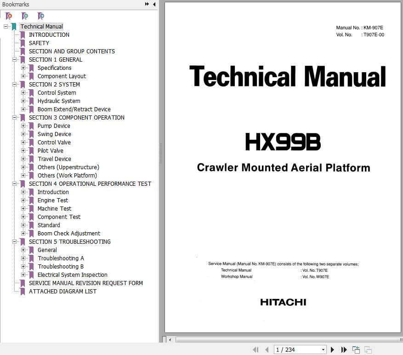Click the horizontal scrollbar left arrow
Viewport: 403px width, 355px height.
pyautogui.click(x=170, y=340)
